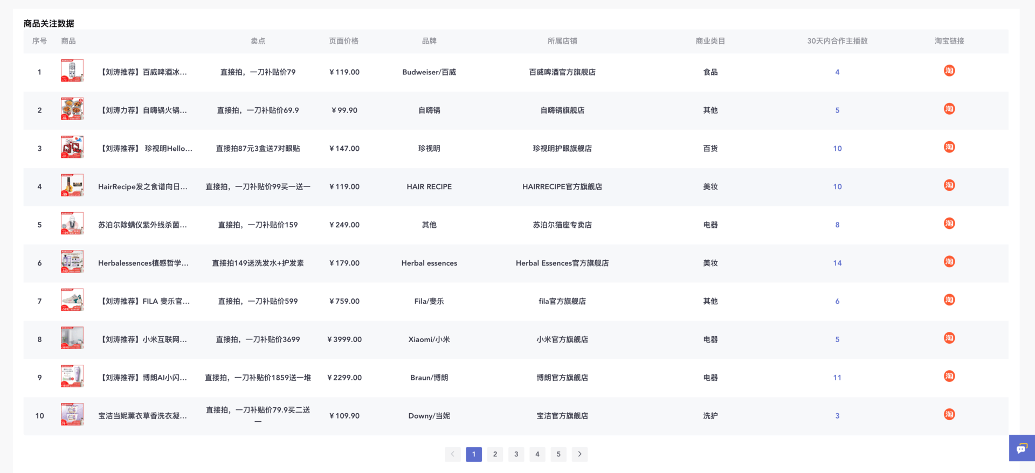The width and height of the screenshot is (1035, 473).
Task: Click shop name 百威啤酒官方旗舰店
Action: click(x=562, y=72)
